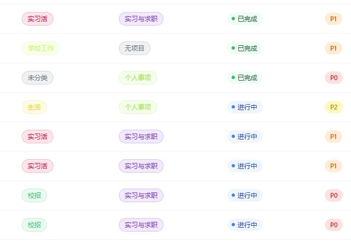Screen dimensions: 351x242
Task: Open 进行中 status in the 生活 row
Action: coord(245,107)
